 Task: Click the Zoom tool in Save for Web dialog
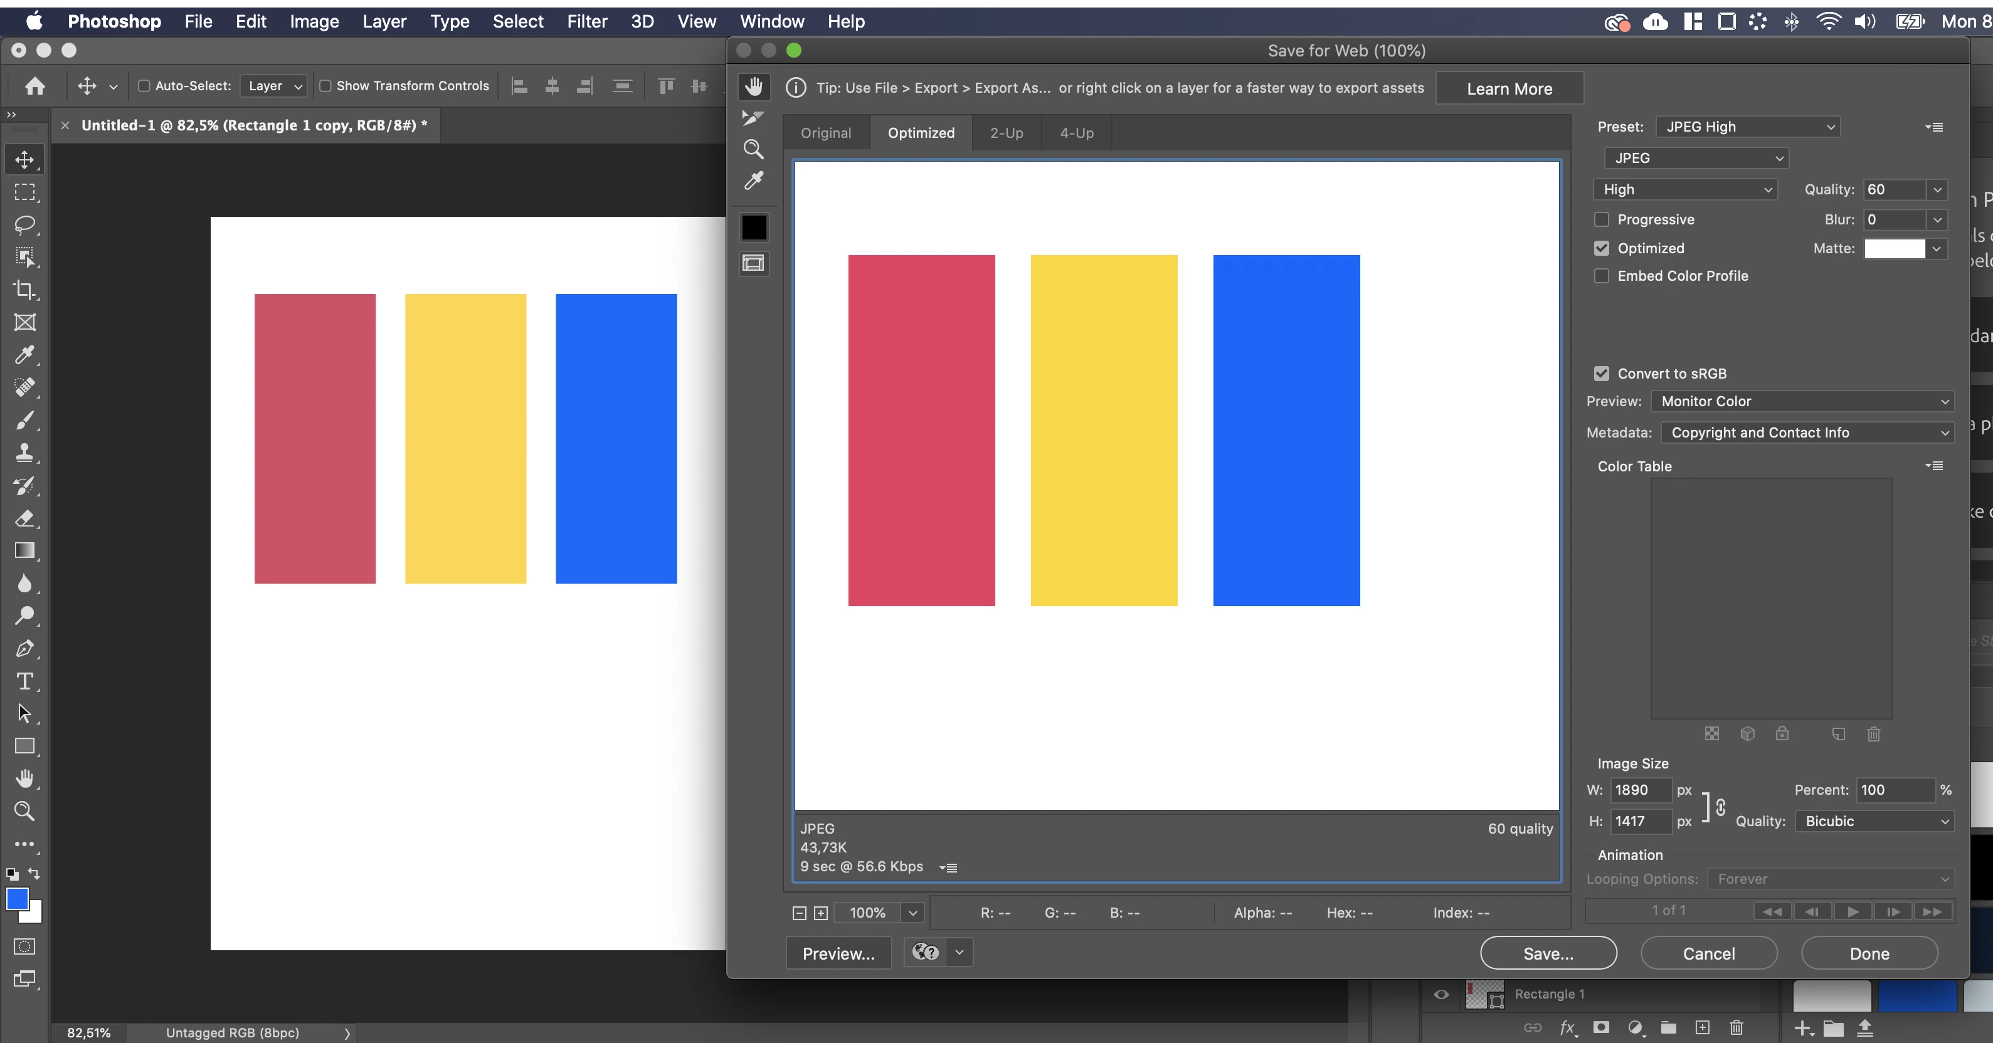pos(754,149)
